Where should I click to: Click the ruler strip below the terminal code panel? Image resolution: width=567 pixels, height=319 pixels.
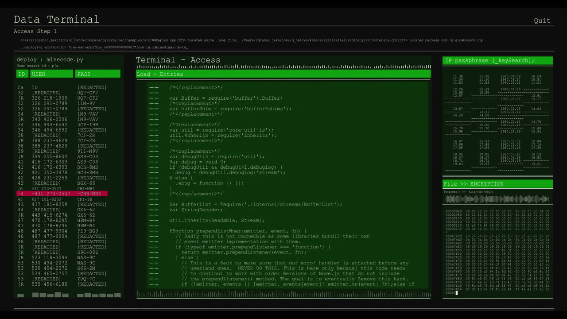click(x=283, y=293)
